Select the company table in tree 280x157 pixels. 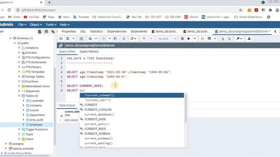coord(36,106)
